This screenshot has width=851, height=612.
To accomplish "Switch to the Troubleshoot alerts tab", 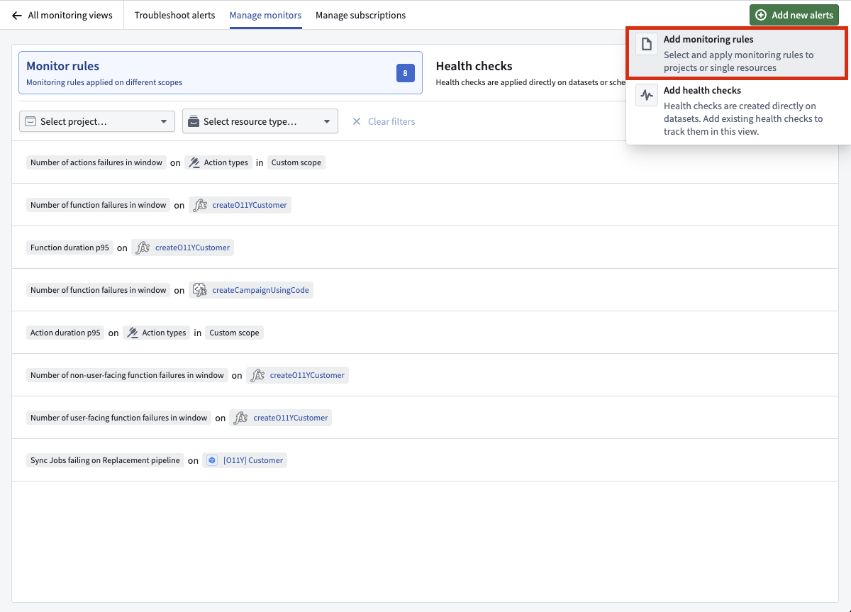I will (x=174, y=14).
